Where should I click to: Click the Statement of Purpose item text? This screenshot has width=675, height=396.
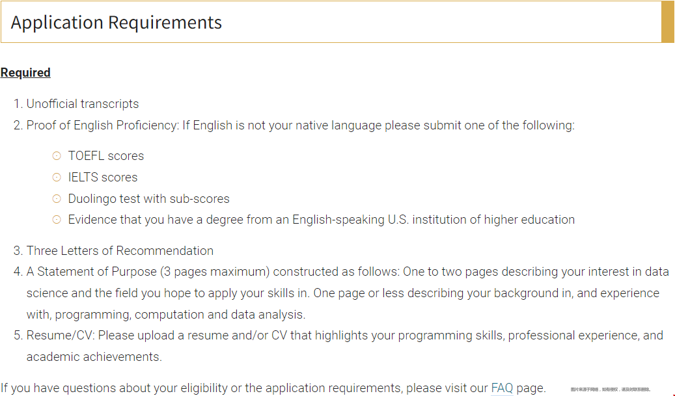click(x=341, y=293)
